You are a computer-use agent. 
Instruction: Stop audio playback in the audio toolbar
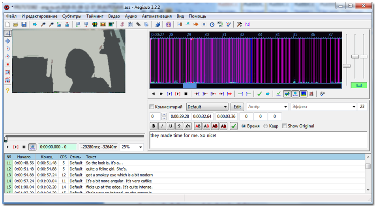tap(186, 94)
